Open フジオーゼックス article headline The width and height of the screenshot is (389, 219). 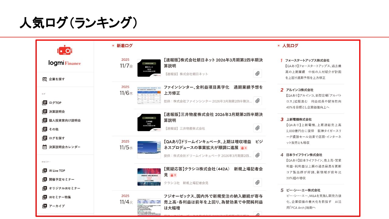click(x=213, y=202)
